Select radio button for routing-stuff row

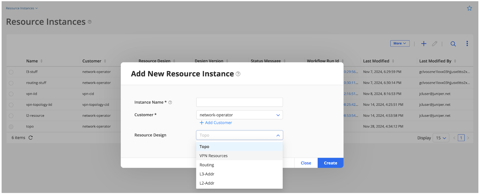[x=11, y=83]
